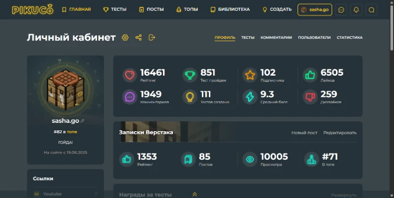
Task: Open profile settings gear icon
Action: point(125,38)
